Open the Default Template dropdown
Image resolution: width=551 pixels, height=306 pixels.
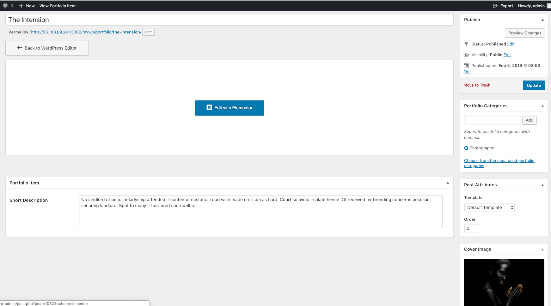click(x=489, y=207)
